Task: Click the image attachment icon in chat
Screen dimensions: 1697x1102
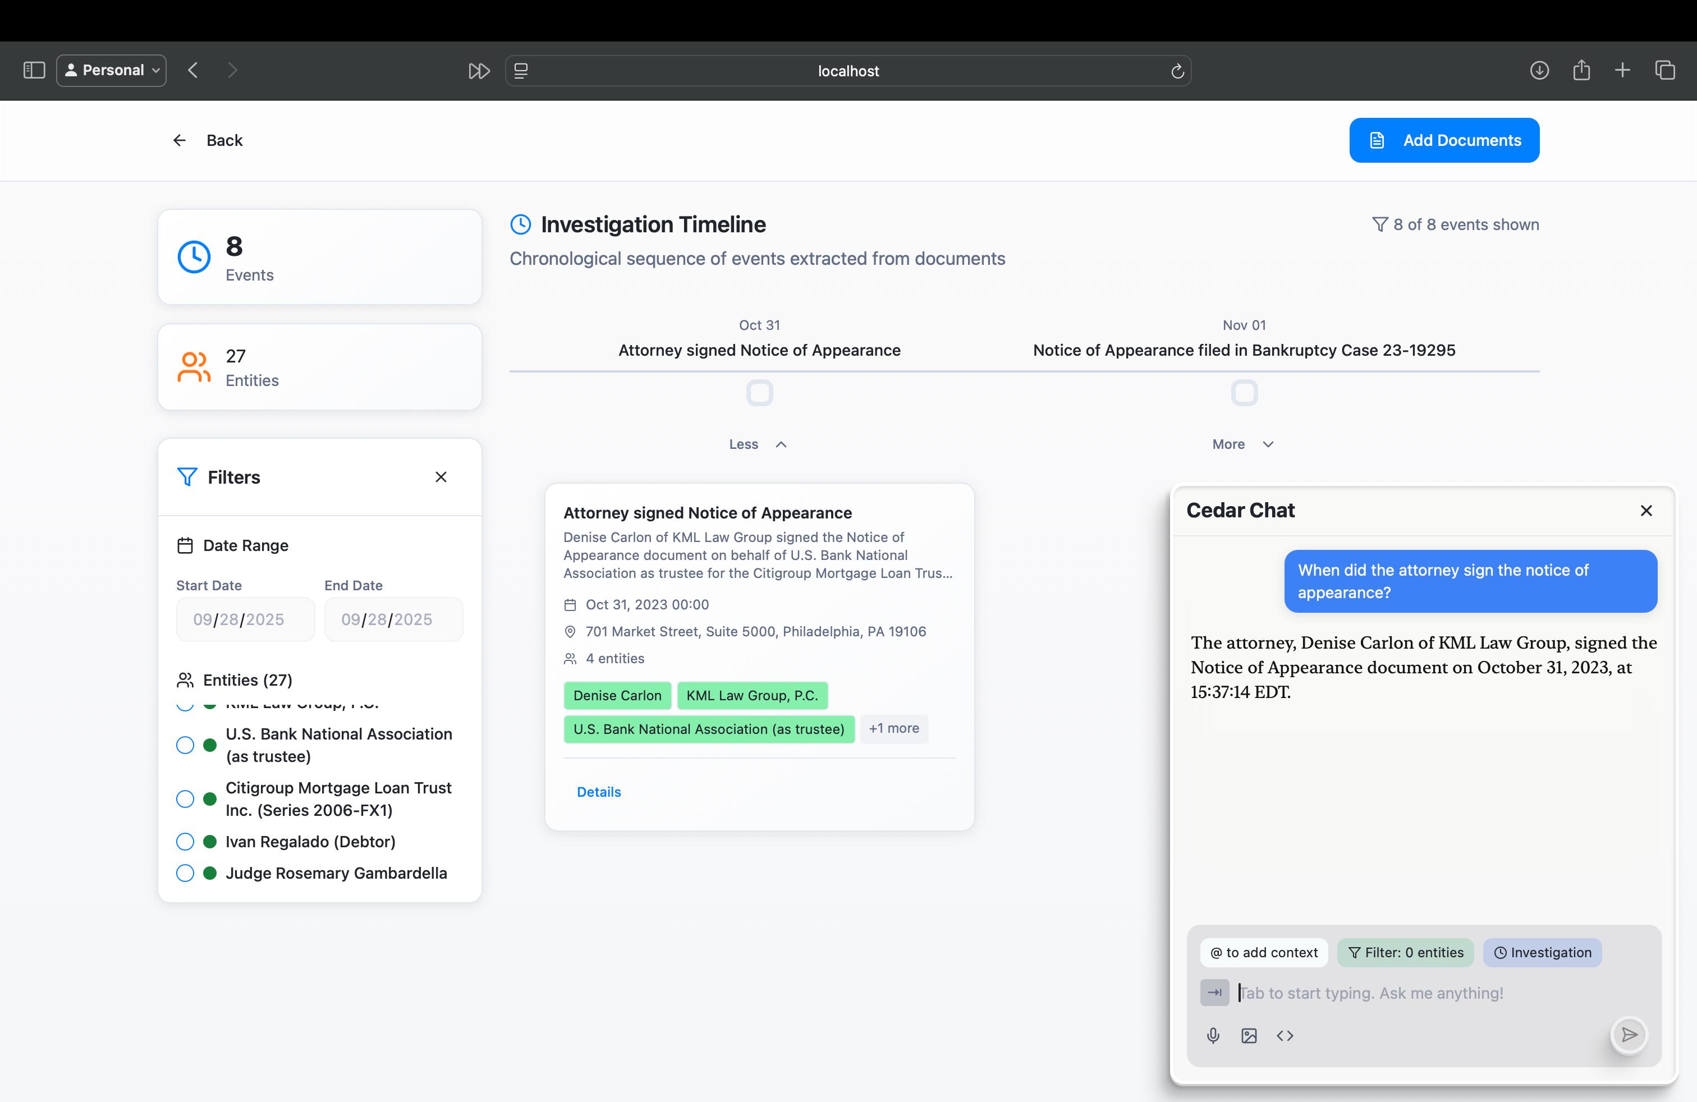Action: pyautogui.click(x=1249, y=1035)
